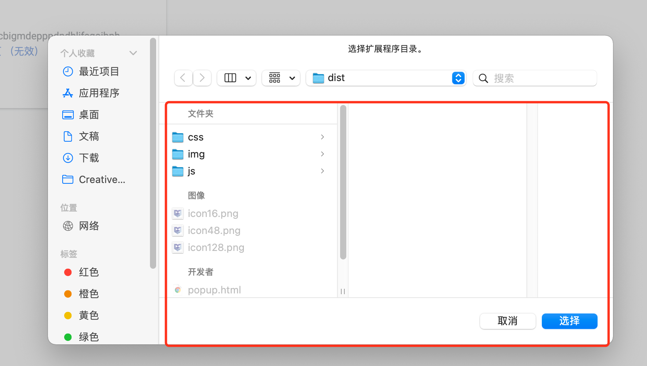Choose the red tag
Screen dimensions: 647x366
click(89, 272)
